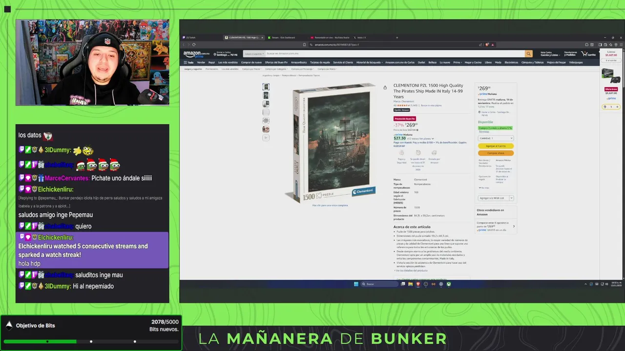This screenshot has width=625, height=351.
Task: Click Videojuegos in Amazon nav bar
Action: (x=576, y=62)
